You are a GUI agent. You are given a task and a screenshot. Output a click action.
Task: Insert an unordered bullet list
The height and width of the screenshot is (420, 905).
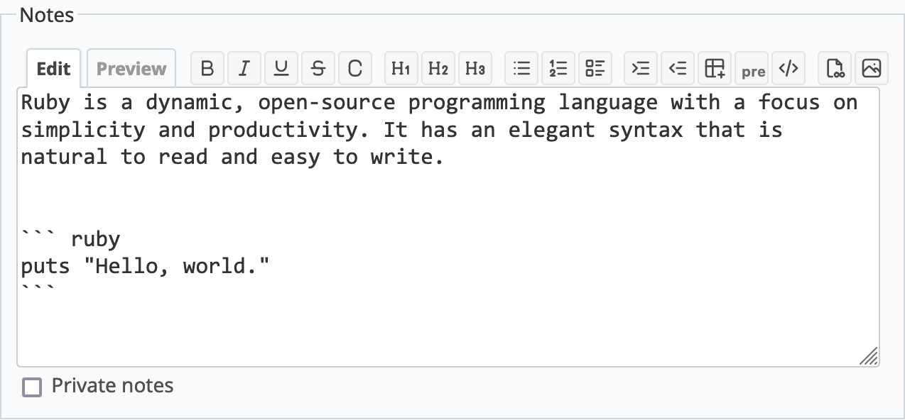tap(521, 68)
